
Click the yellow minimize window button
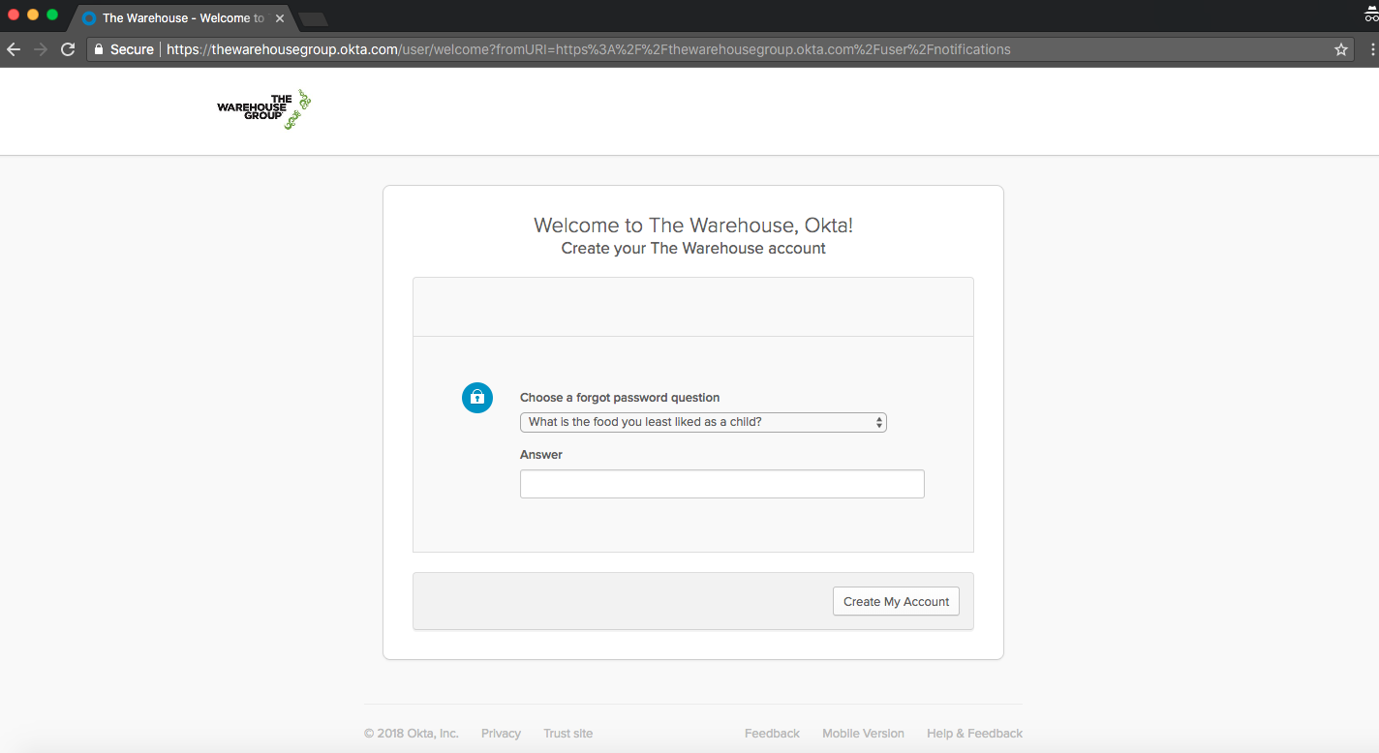click(33, 15)
